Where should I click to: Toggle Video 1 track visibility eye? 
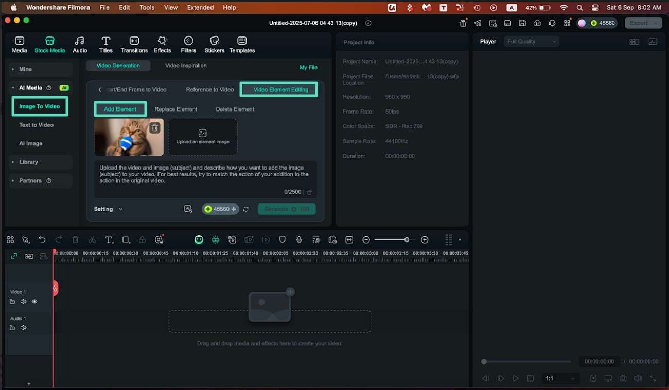tap(34, 302)
